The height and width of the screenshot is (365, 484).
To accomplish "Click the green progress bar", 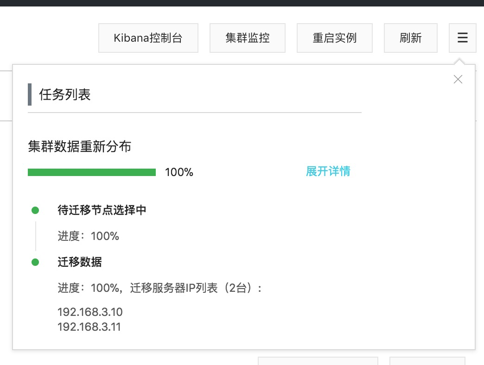I will point(92,172).
